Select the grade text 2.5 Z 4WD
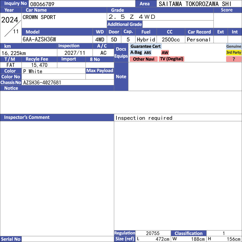This screenshot has height=242, width=242. (132, 17)
